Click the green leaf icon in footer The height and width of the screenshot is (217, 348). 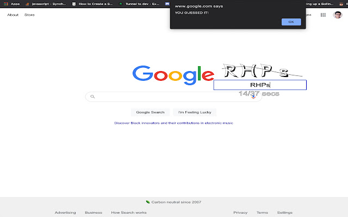(x=148, y=202)
